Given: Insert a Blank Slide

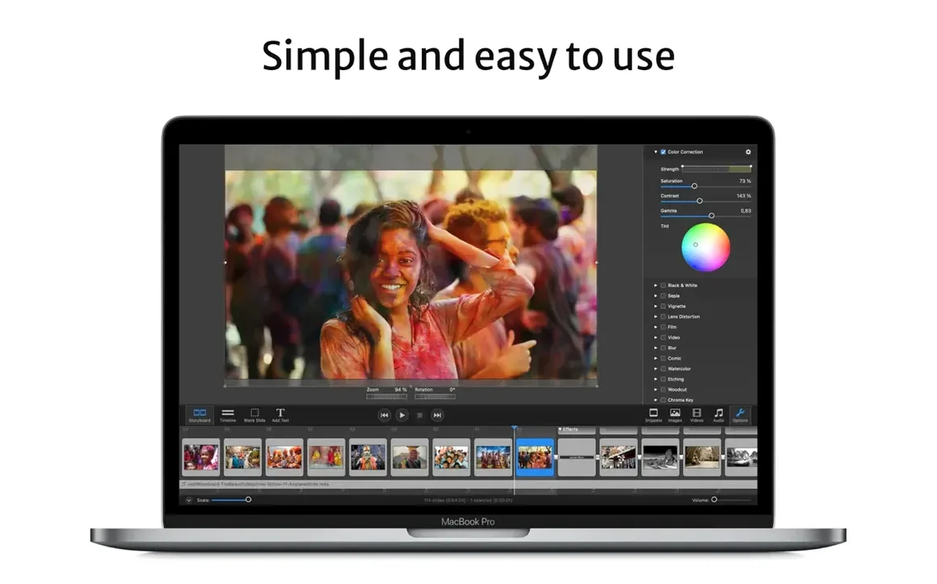Looking at the screenshot, I should point(254,415).
